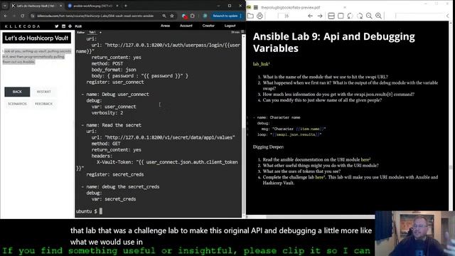Click the RESTART button

pyautogui.click(x=44, y=92)
